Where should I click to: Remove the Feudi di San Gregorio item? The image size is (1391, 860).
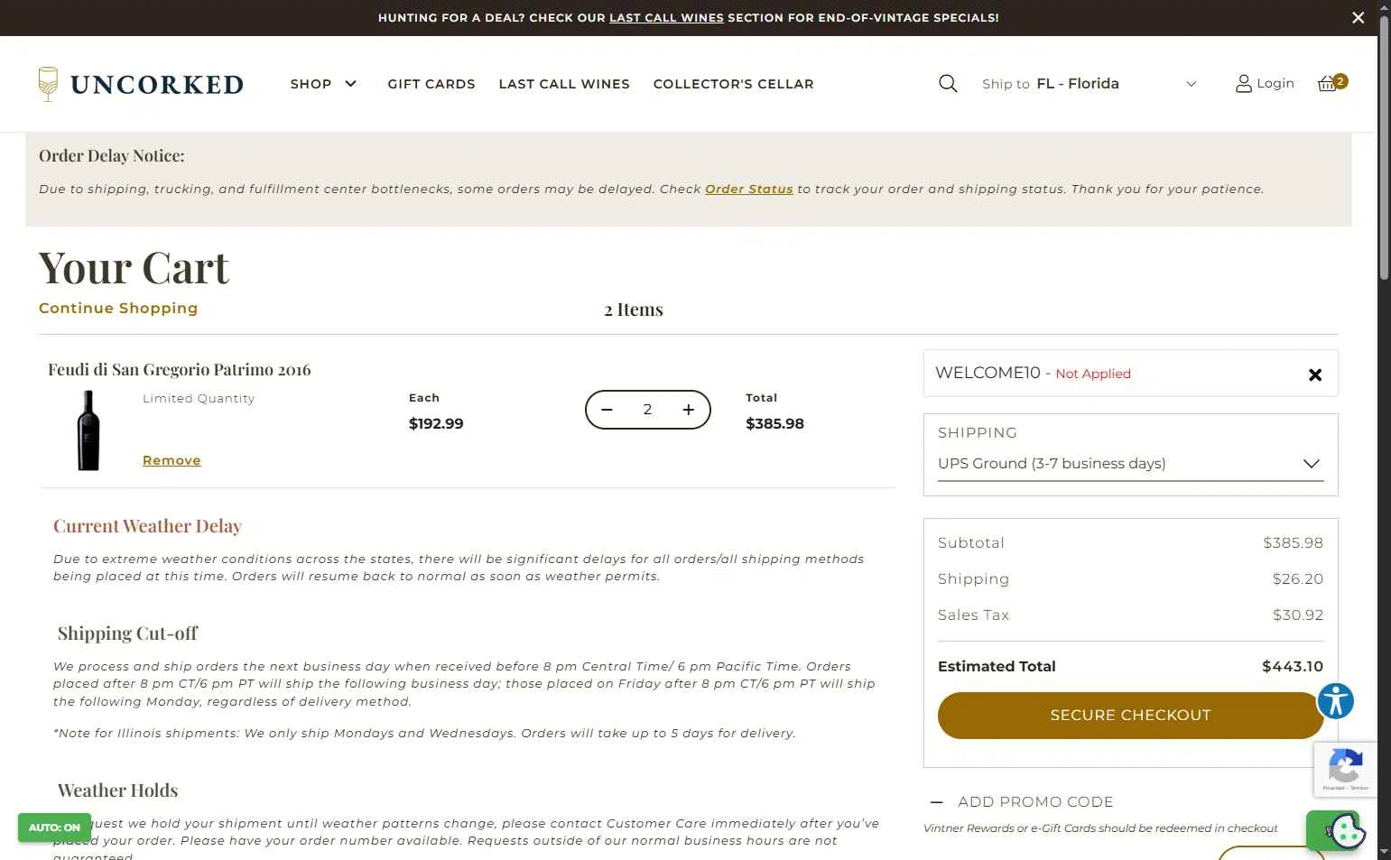[x=172, y=460]
